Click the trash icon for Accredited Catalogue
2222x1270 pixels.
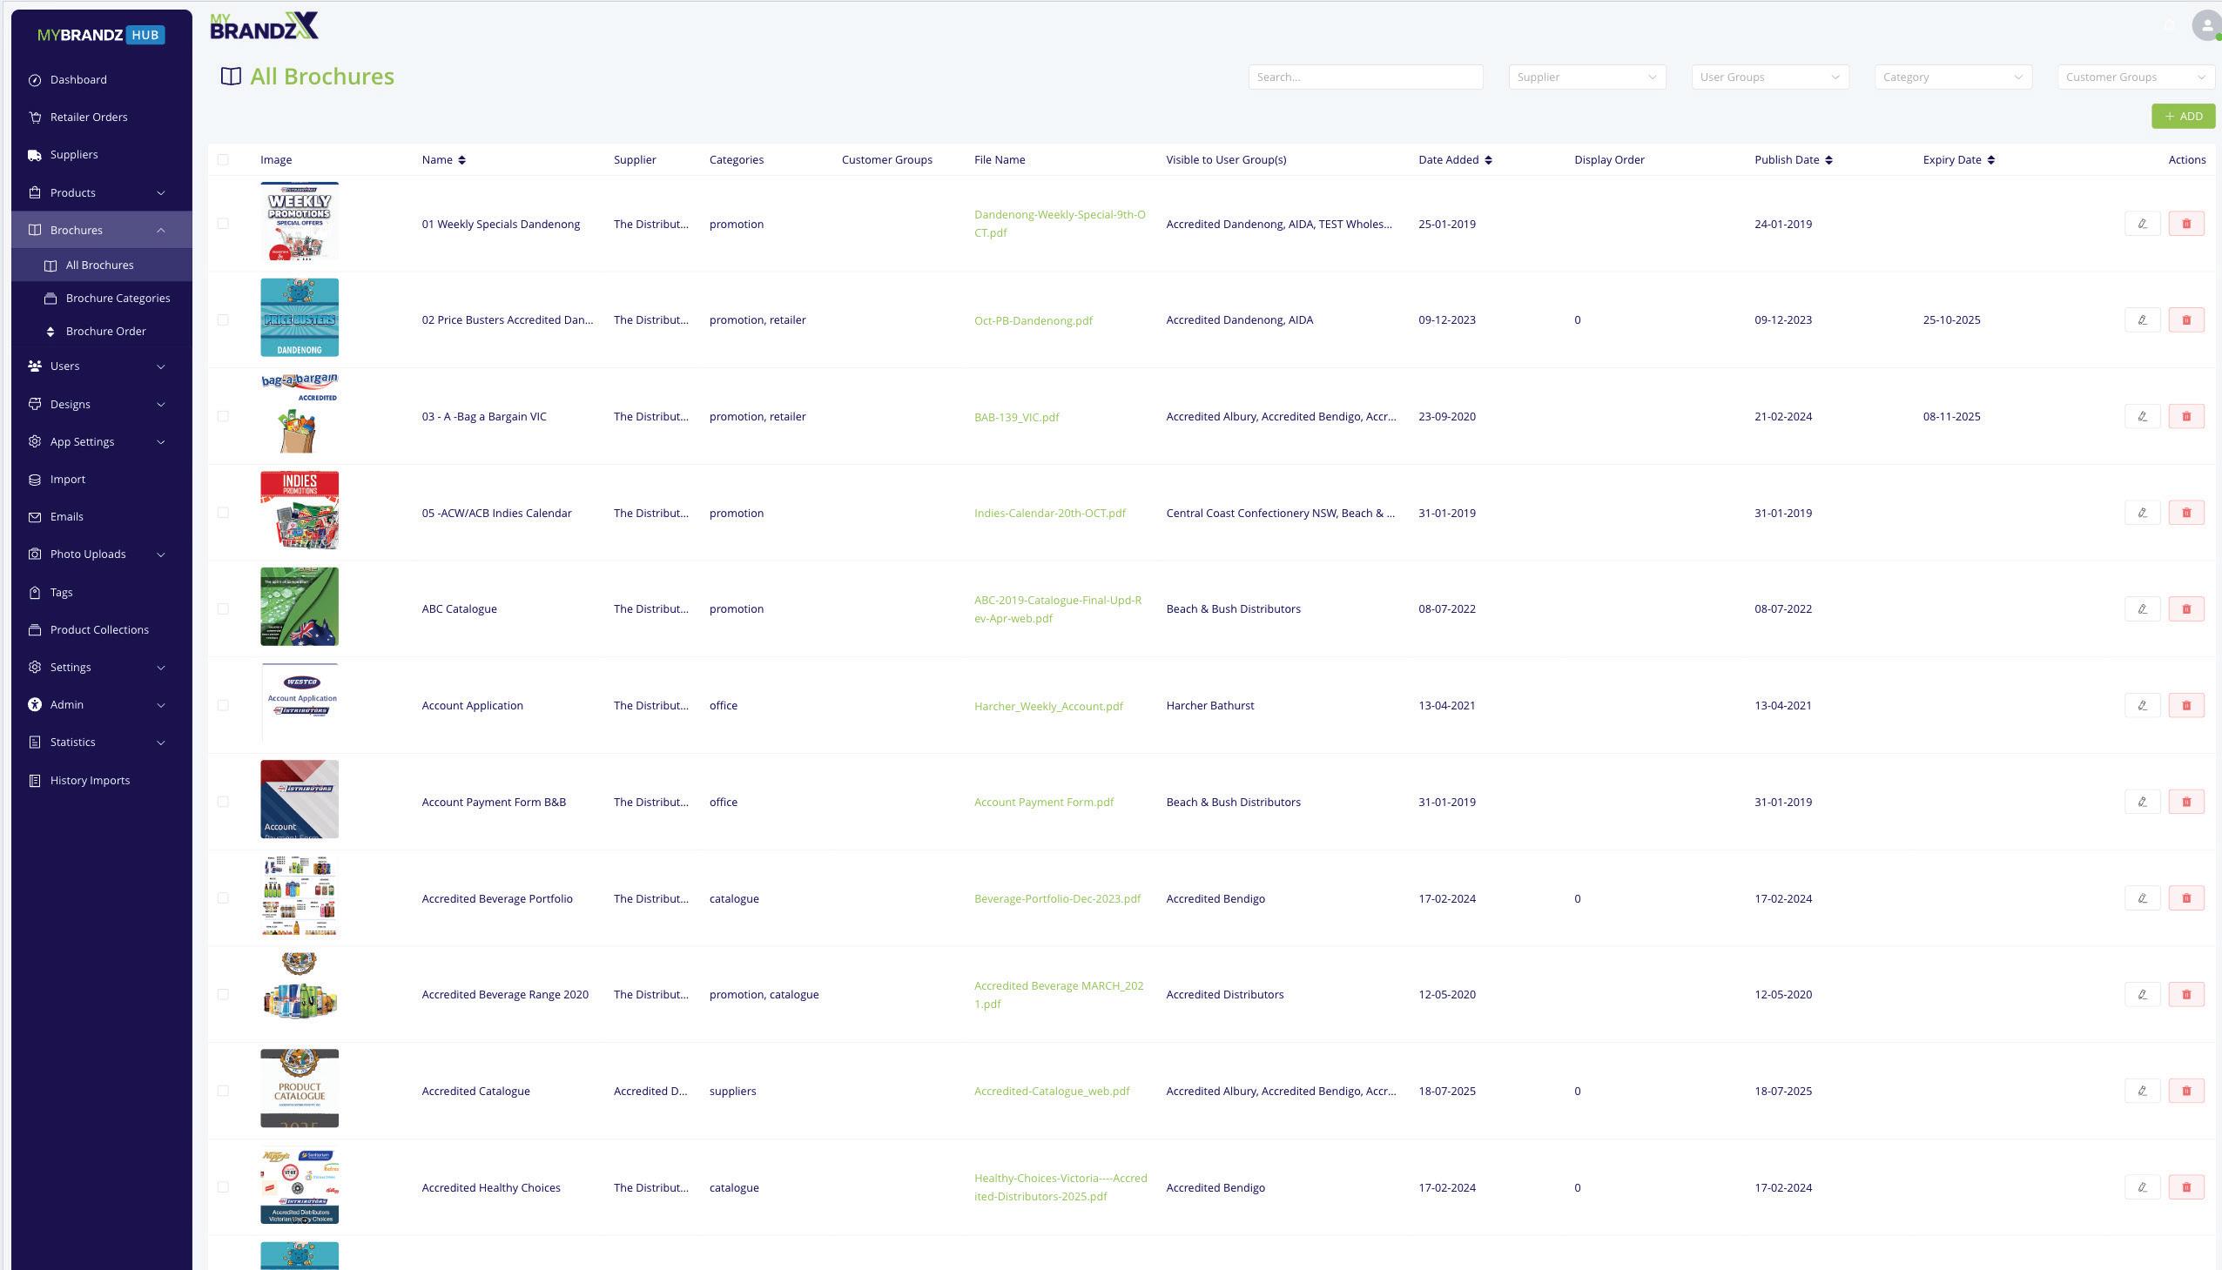(x=2185, y=1092)
